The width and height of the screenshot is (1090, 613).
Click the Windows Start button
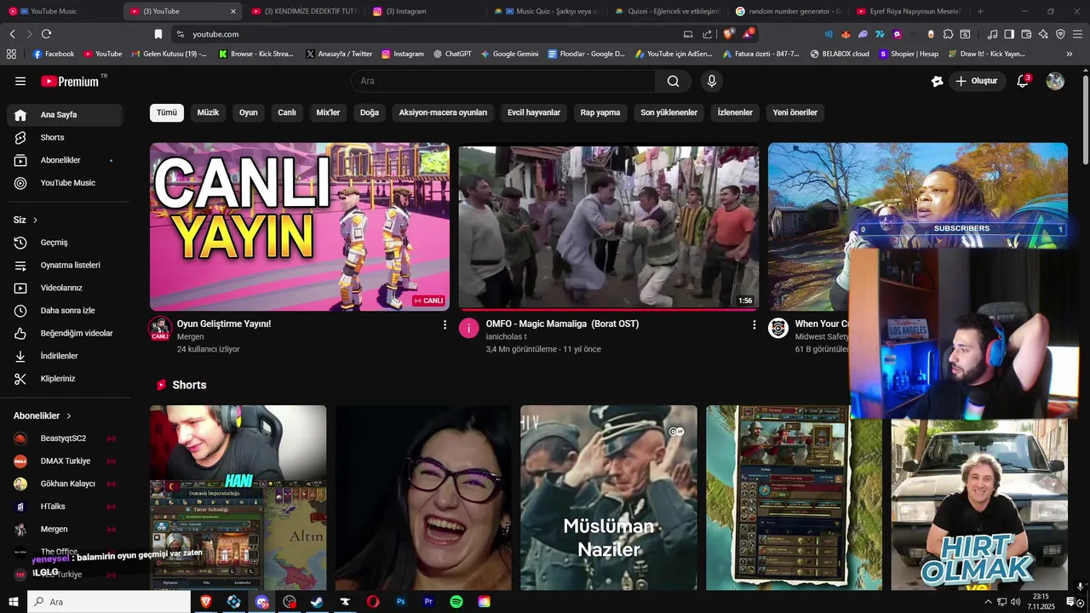tap(13, 602)
